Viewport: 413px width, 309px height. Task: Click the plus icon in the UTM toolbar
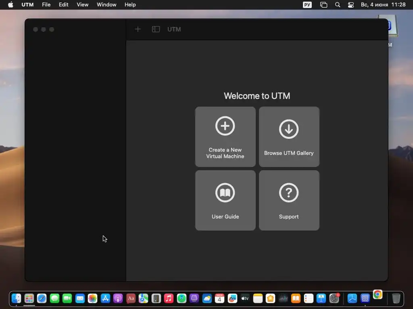[x=138, y=29]
